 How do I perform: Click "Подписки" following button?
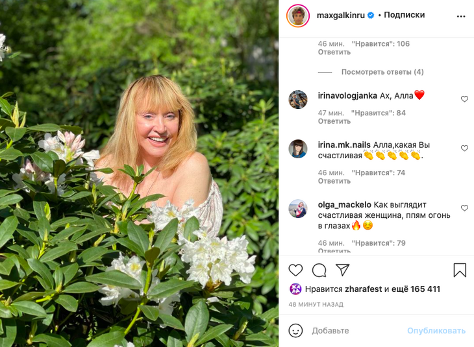(404, 15)
